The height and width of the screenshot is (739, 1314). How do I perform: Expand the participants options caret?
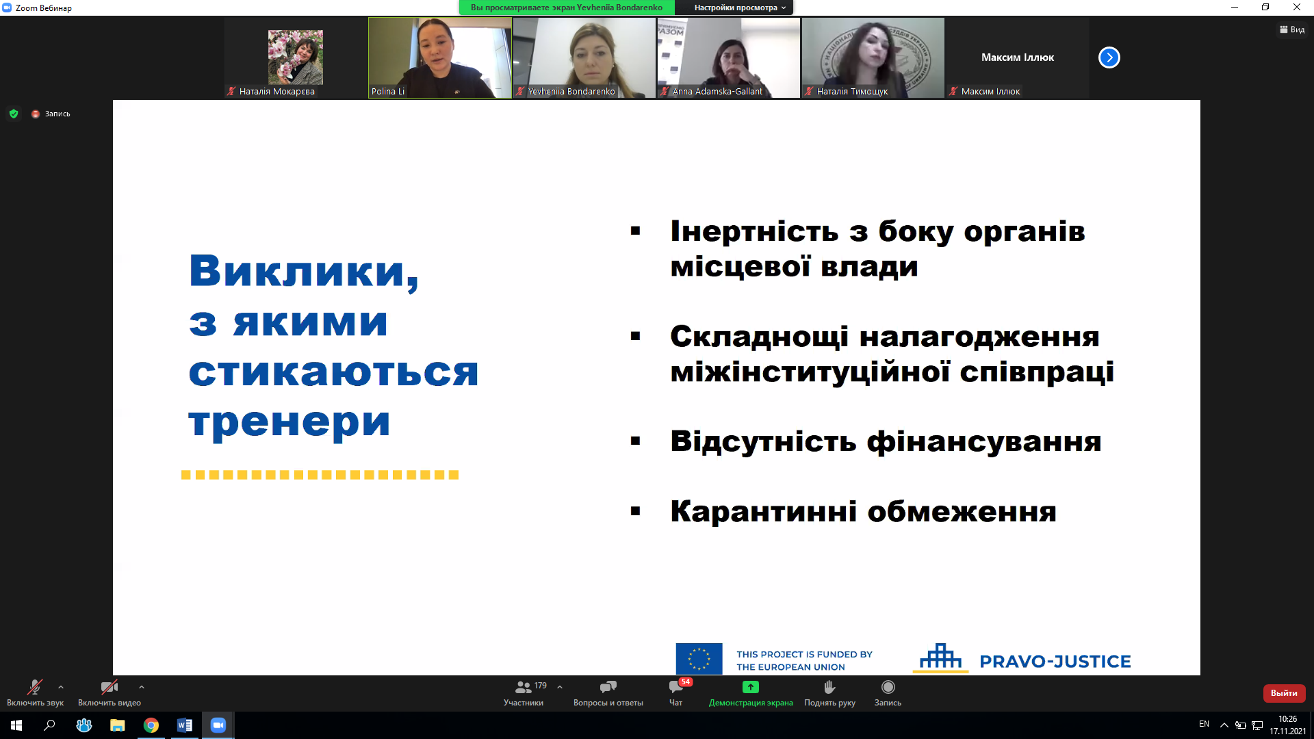click(x=560, y=687)
